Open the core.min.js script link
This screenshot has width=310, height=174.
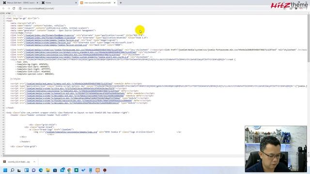click(70, 88)
